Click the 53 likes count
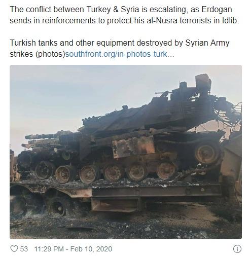 click(24, 249)
